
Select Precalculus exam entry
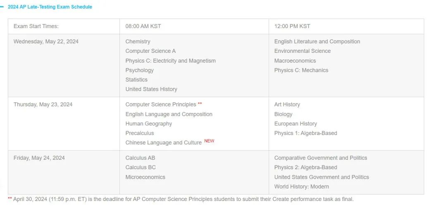click(140, 133)
